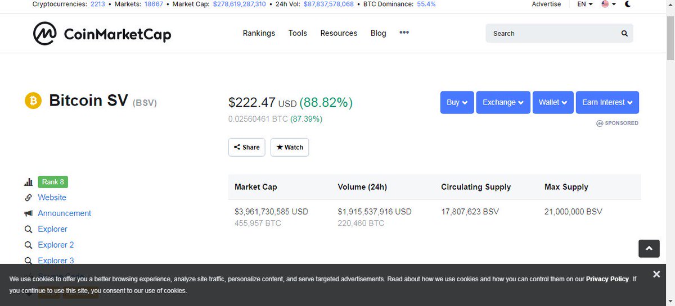Screen dimensions: 675x306
Task: Open the US flag currency dropdown
Action: point(609,4)
